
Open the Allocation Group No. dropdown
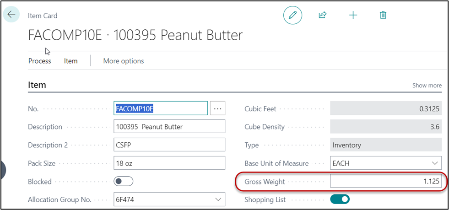point(218,199)
